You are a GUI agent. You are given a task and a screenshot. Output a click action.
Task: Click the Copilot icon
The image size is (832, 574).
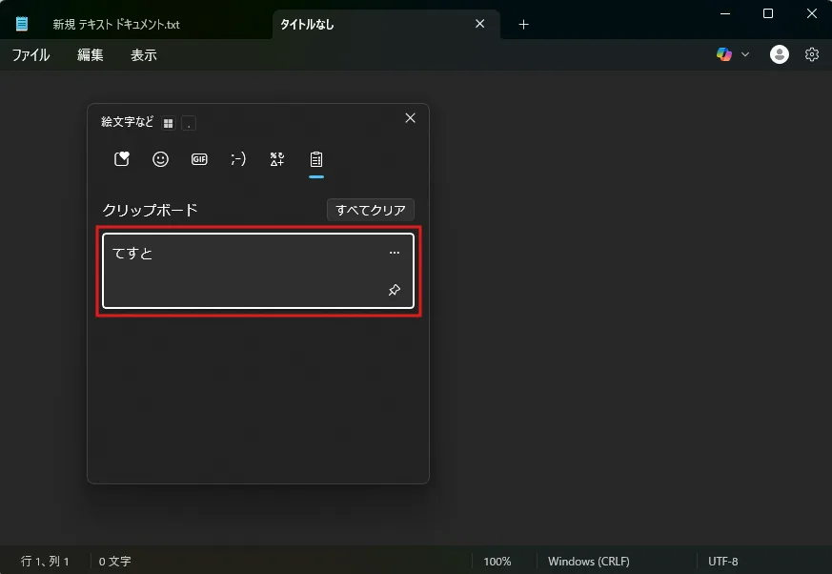724,54
